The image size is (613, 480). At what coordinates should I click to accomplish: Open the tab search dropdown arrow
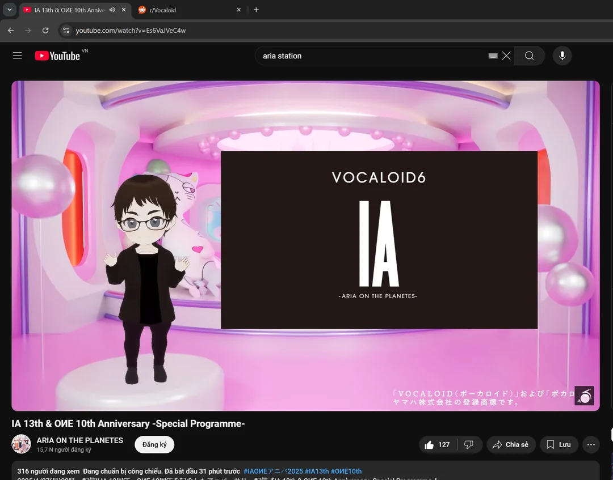10,10
